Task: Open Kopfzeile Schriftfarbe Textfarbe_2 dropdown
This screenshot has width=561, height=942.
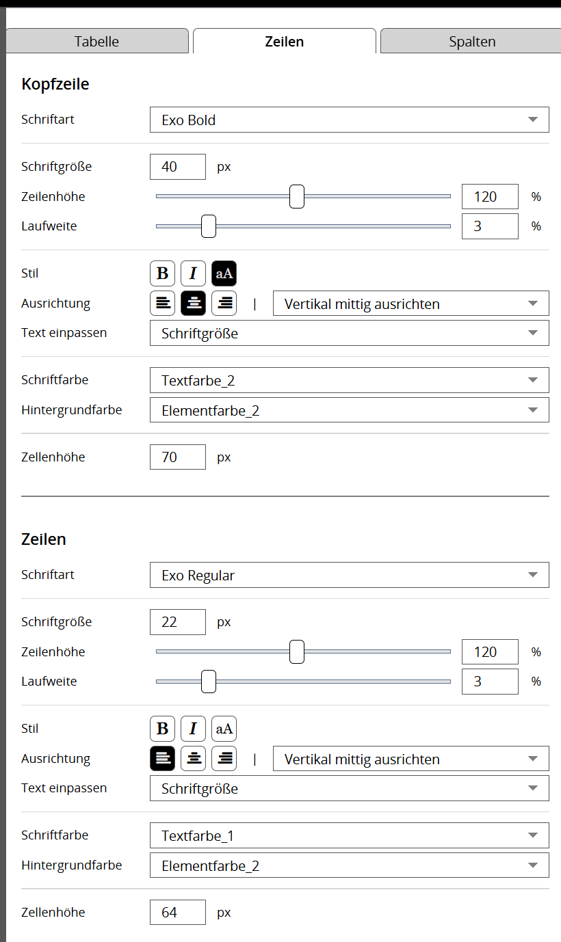Action: 349,380
